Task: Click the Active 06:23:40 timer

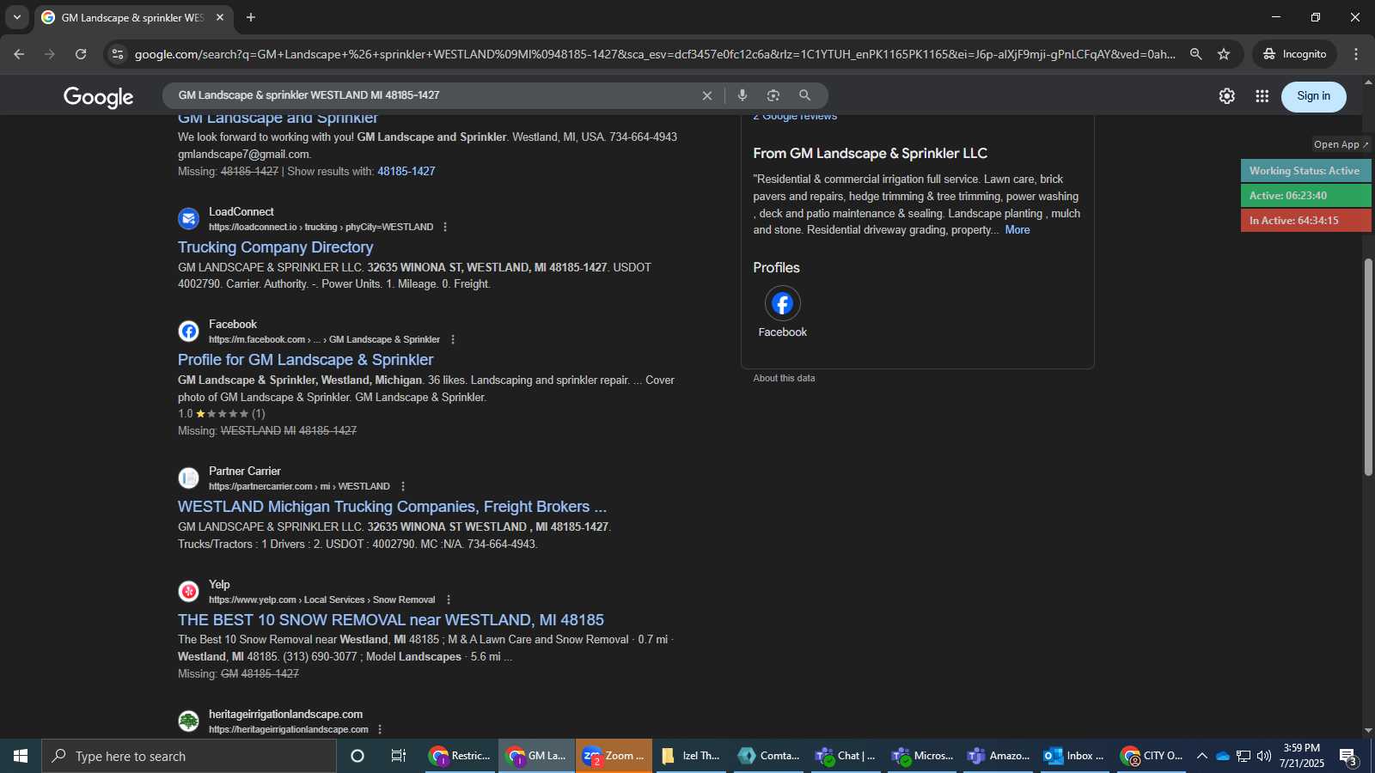Action: click(x=1305, y=196)
